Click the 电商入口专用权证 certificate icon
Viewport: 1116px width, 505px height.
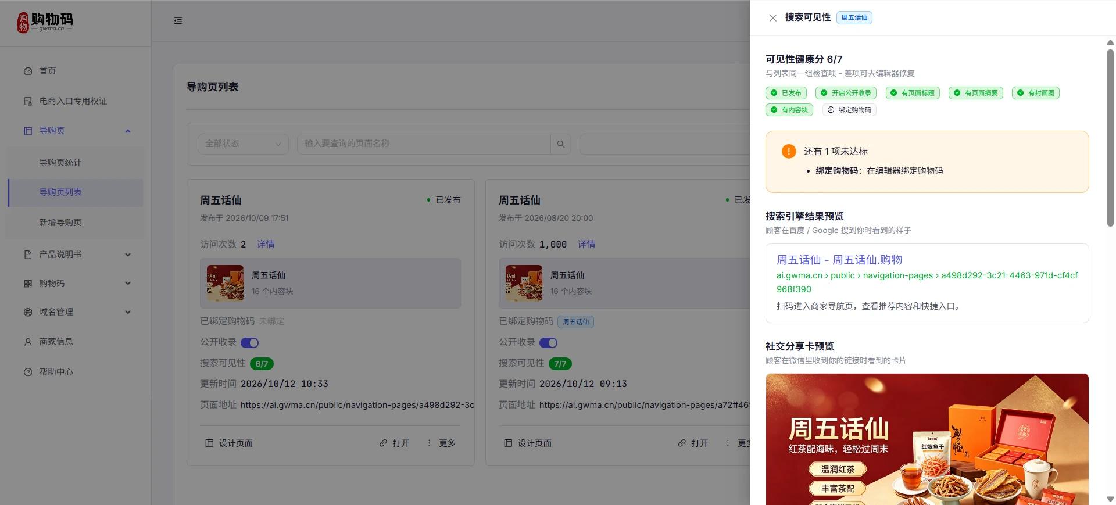coord(28,101)
